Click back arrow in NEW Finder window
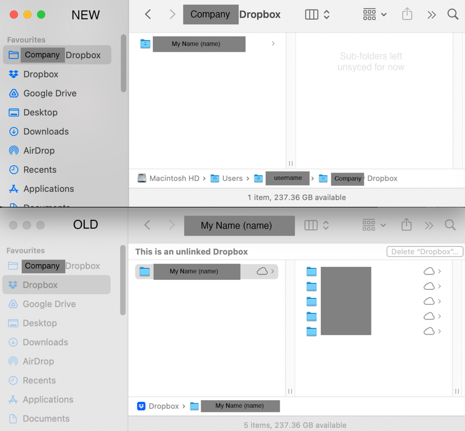Viewport: 465px width, 431px height. coord(148,14)
